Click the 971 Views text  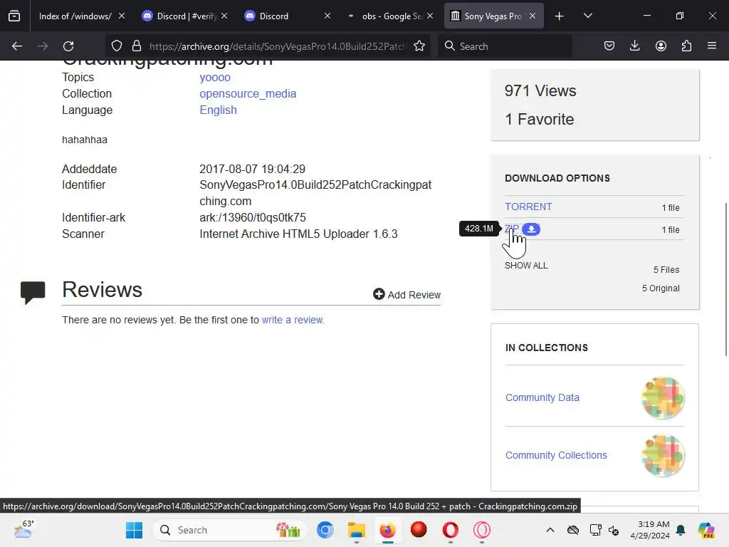540,90
